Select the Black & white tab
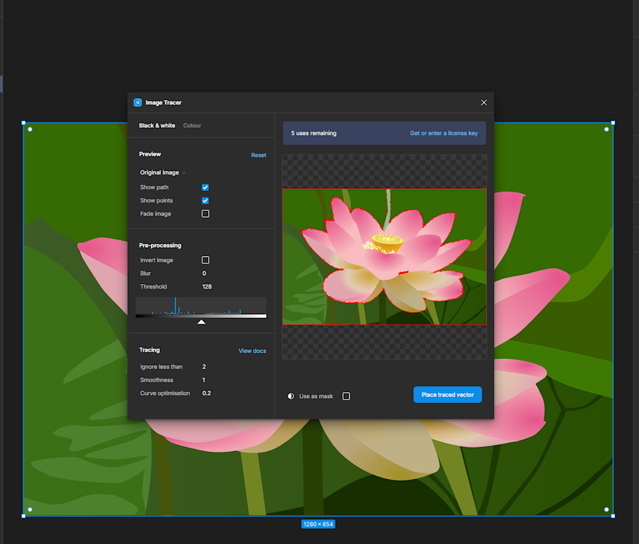Screen dimensions: 639x544 coord(157,126)
